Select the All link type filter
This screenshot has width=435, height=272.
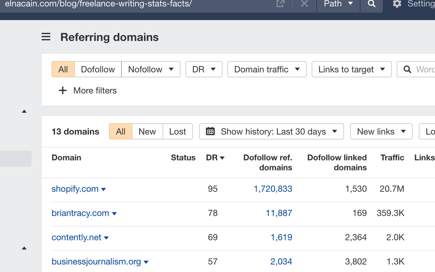point(63,69)
